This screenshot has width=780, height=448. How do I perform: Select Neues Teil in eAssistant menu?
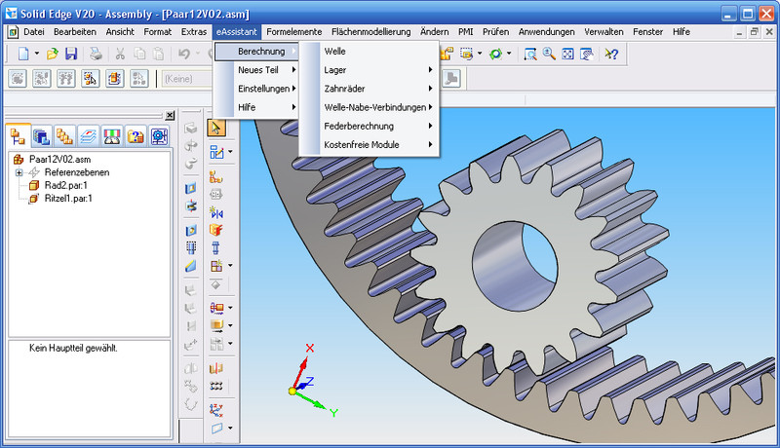[257, 70]
